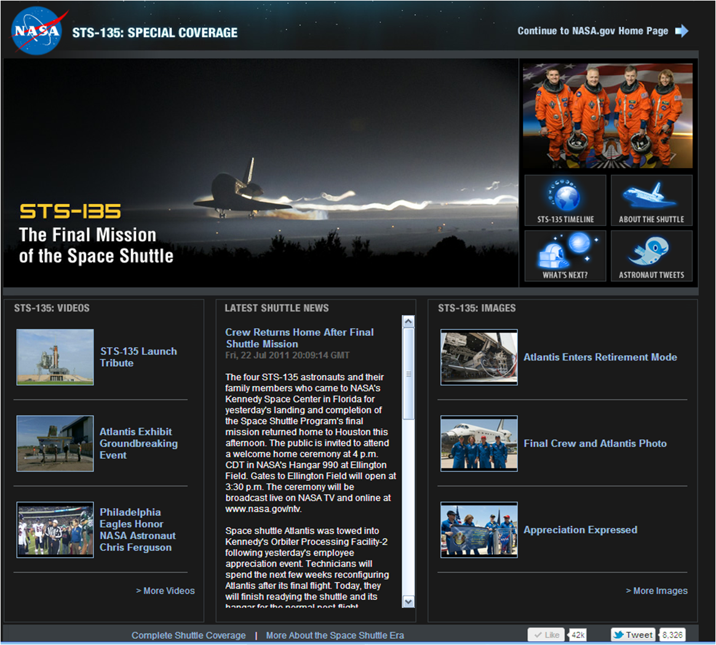This screenshot has width=716, height=645.
Task: Click the 42k like count bubble
Action: [578, 635]
